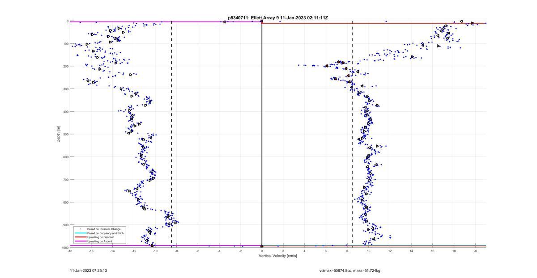Click the '-4' velocity axis tick label
This screenshot has height=278, width=537.
click(x=219, y=251)
